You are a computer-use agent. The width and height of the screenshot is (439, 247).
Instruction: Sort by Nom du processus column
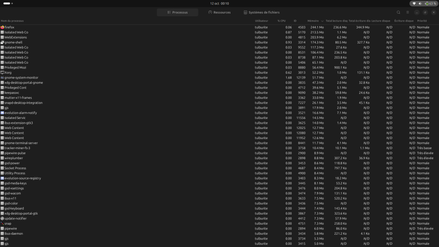coord(12,21)
